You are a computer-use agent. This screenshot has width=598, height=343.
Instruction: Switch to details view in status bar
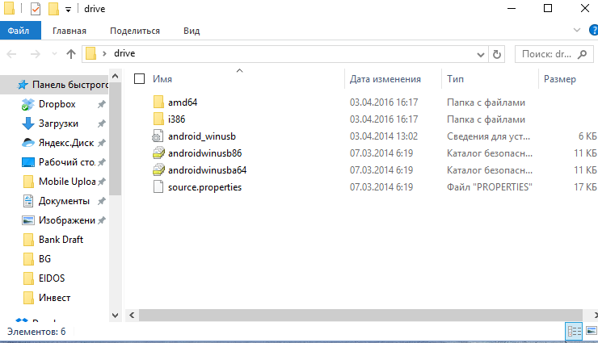point(574,331)
